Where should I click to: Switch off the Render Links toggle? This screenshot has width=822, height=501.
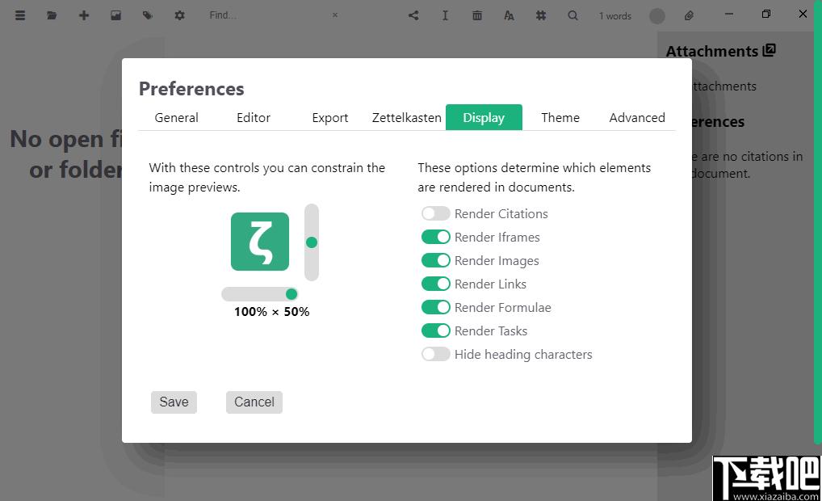click(436, 284)
